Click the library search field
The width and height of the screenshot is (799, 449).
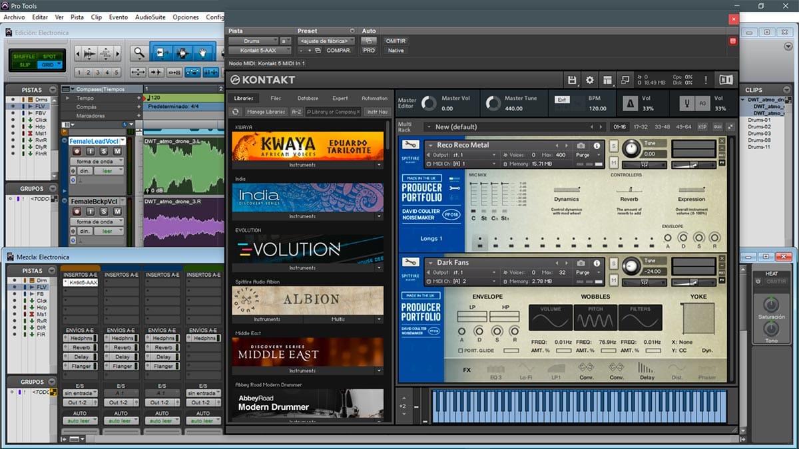pos(334,112)
